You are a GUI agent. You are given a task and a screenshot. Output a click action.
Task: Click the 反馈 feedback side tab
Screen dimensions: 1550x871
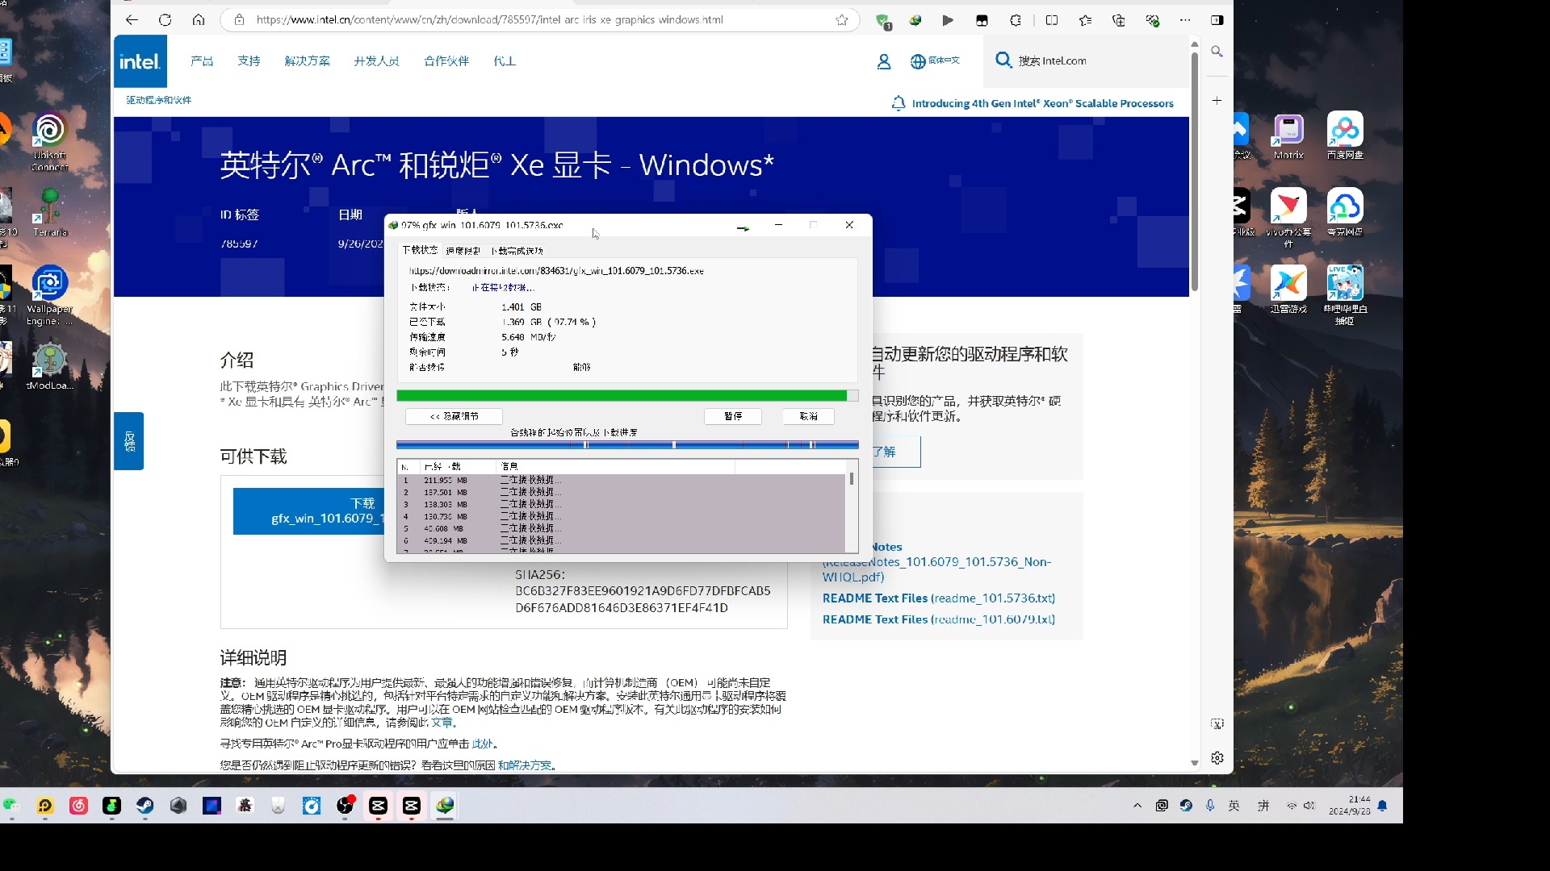pyautogui.click(x=129, y=441)
